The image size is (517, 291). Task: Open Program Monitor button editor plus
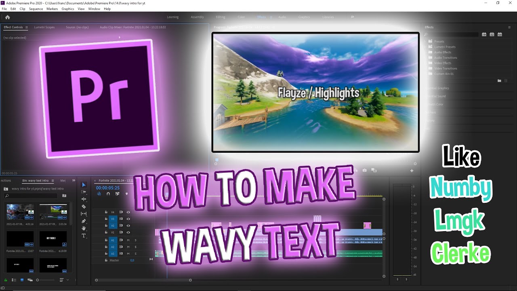tap(412, 171)
